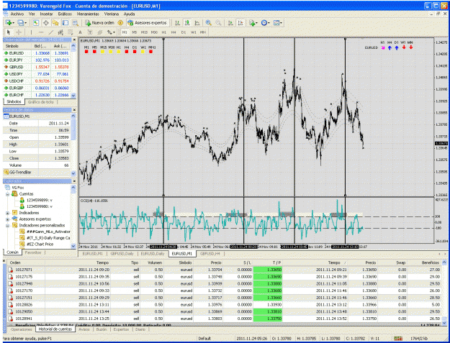Viewport: 450px width, 343px height.
Task: Switch to the Favoritos navigator tab
Action: click(33, 252)
